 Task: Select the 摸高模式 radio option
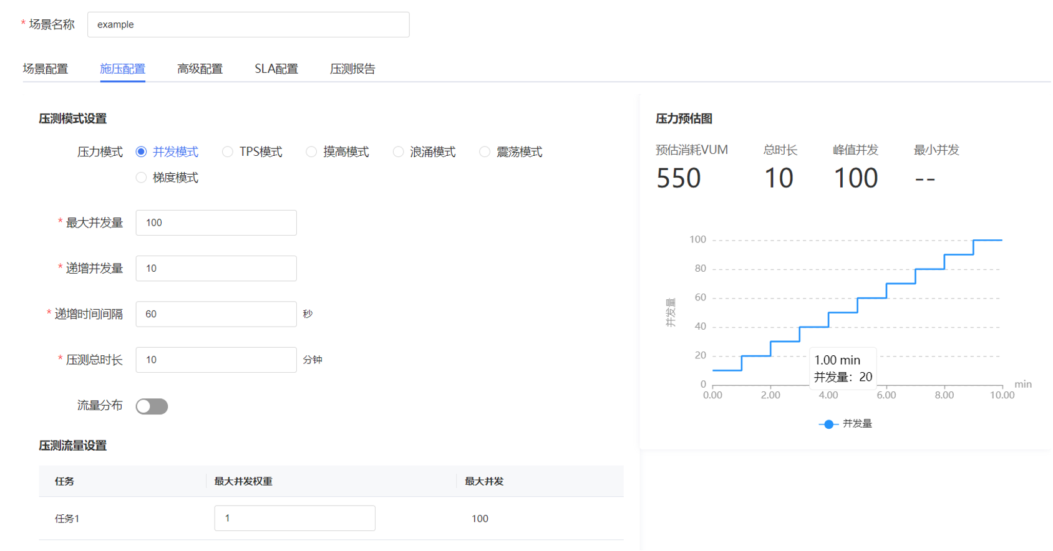pos(311,152)
